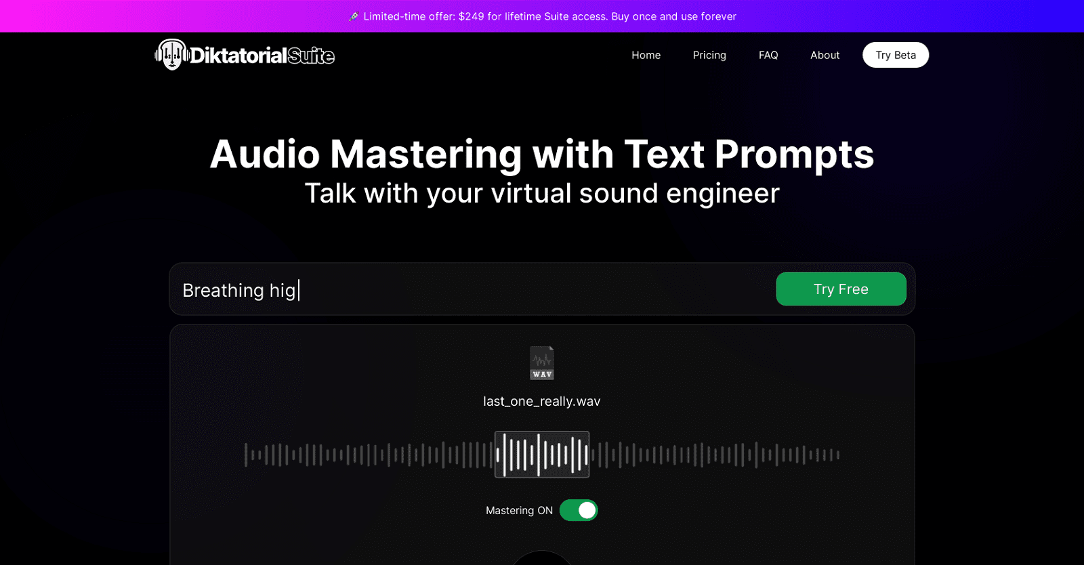Open the Home menu item
This screenshot has width=1084, height=565.
point(646,55)
